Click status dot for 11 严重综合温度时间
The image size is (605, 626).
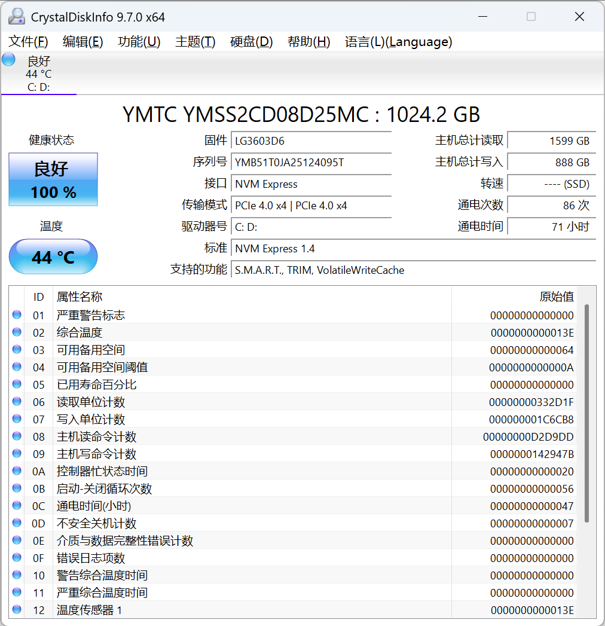17,592
